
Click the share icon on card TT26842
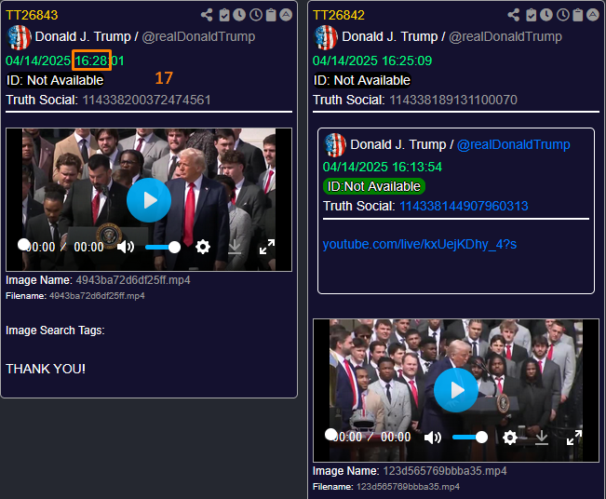514,15
